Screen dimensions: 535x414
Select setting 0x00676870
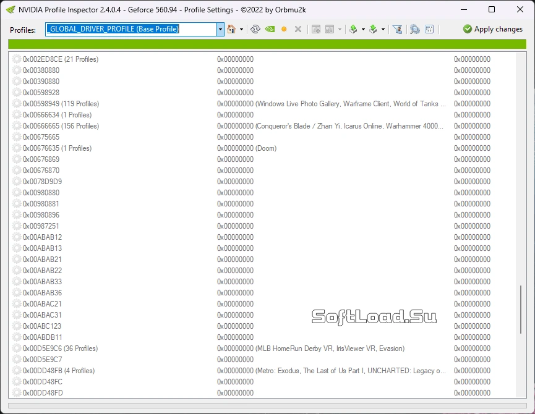click(41, 171)
